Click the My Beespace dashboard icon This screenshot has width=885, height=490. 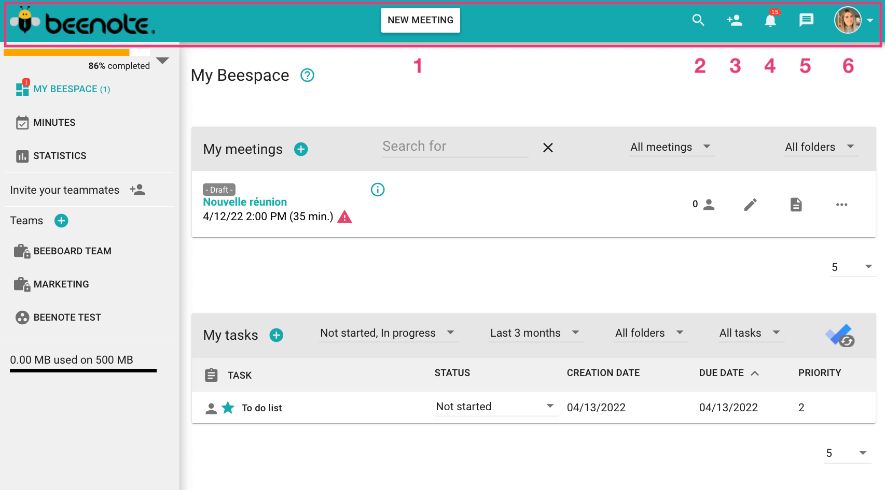click(x=22, y=89)
